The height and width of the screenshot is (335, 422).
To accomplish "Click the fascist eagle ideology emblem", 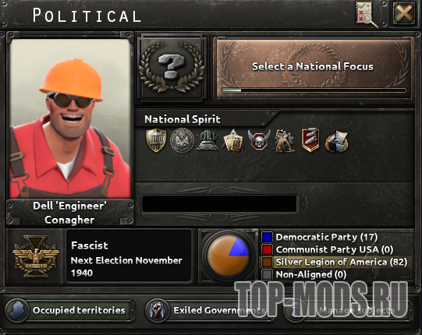I will click(x=35, y=256).
